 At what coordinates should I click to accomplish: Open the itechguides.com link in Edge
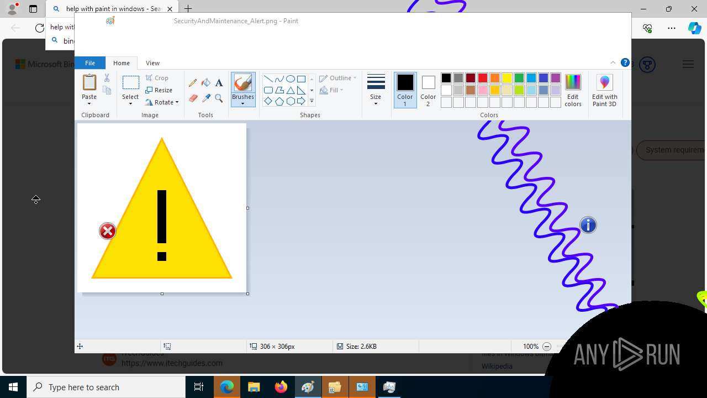[x=172, y=363]
